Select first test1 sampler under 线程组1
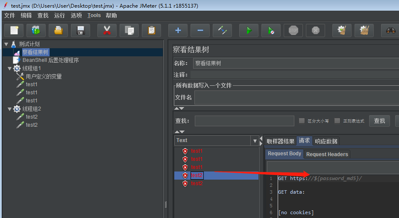The width and height of the screenshot is (399, 218). [x=32, y=84]
